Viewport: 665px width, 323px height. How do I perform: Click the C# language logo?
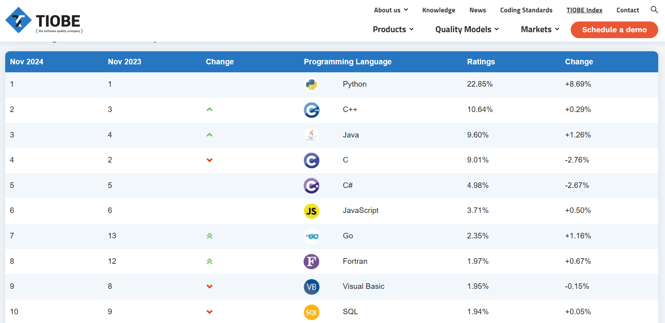coord(312,186)
